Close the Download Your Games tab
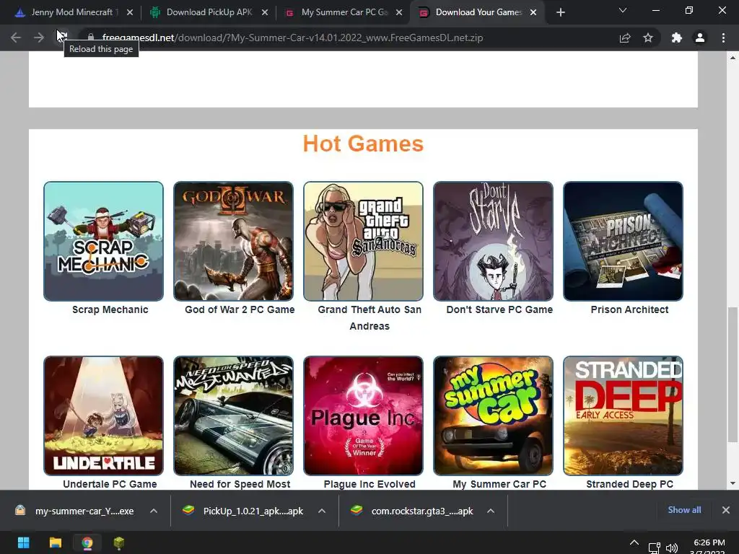The image size is (739, 554). point(533,12)
